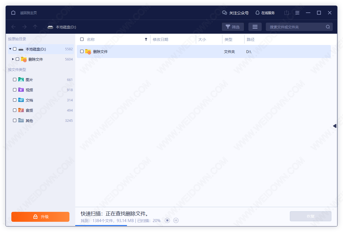Collapse the 本地磁盘(D:) tree node
This screenshot has width=343, height=232.
point(10,49)
